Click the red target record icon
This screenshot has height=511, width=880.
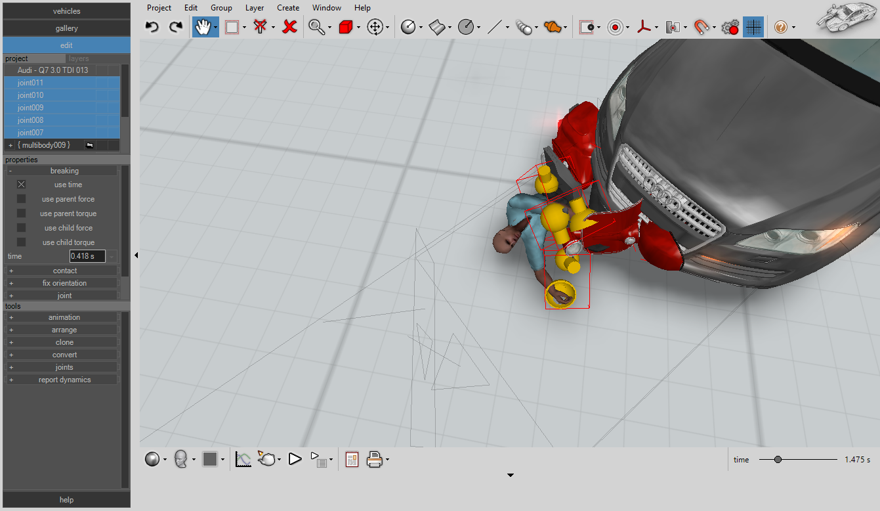click(x=615, y=27)
